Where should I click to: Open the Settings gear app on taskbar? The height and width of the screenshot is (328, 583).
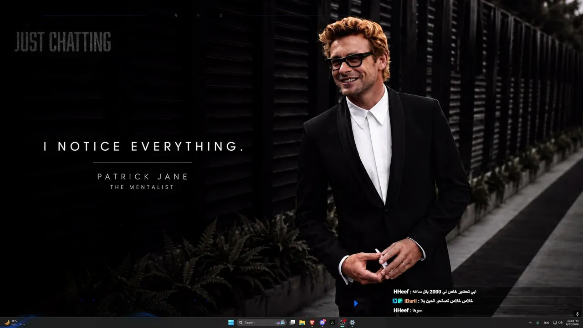tap(352, 323)
